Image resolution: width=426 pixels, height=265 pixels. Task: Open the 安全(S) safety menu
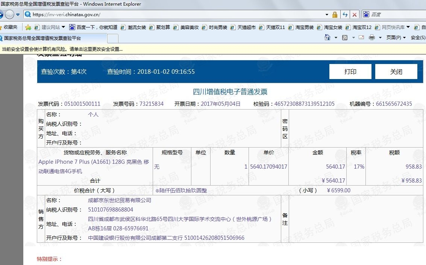[x=418, y=38]
